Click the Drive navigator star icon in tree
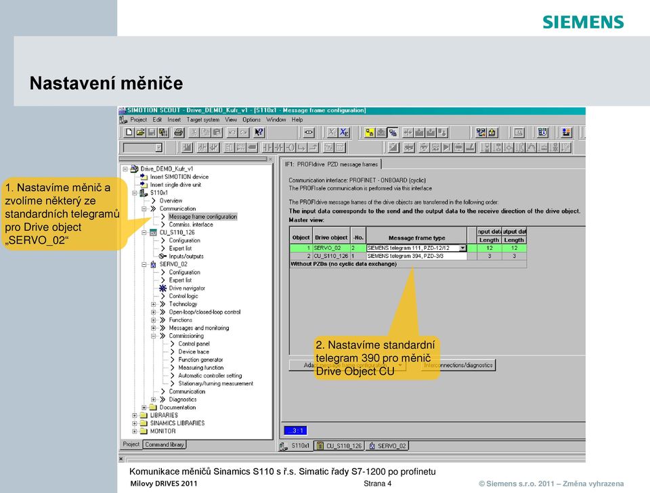This screenshot has height=493, width=650. coord(163,288)
